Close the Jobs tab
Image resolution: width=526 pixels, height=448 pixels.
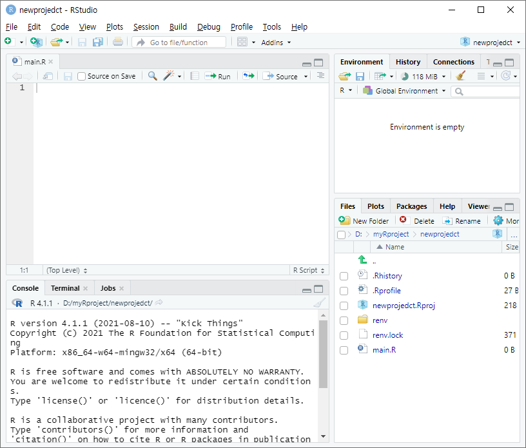[121, 289]
